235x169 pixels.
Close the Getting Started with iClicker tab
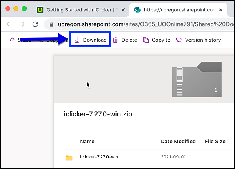point(123,10)
